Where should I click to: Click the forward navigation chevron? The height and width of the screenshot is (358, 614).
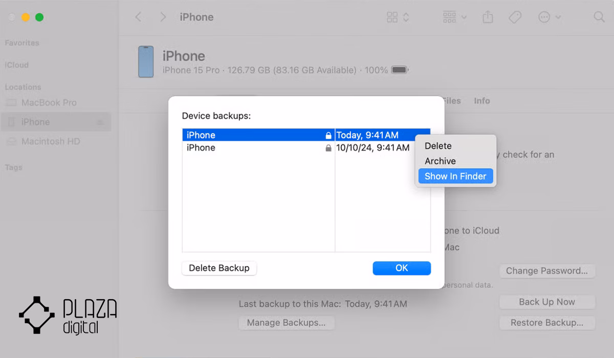[163, 17]
